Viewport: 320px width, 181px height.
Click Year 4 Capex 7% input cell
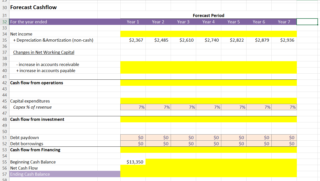point(208,107)
